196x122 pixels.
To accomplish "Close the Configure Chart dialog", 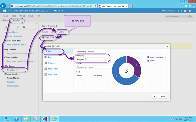I will pos(167,46).
